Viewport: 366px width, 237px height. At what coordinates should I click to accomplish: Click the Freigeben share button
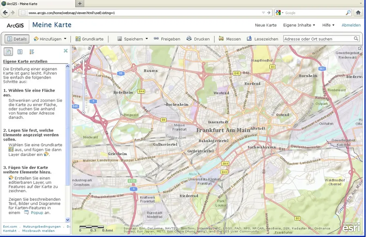[167, 39]
